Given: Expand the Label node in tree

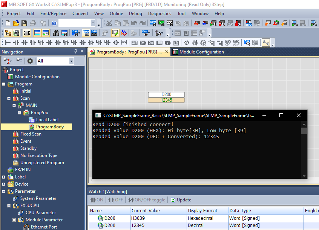Looking at the screenshot, I should click(4, 177).
